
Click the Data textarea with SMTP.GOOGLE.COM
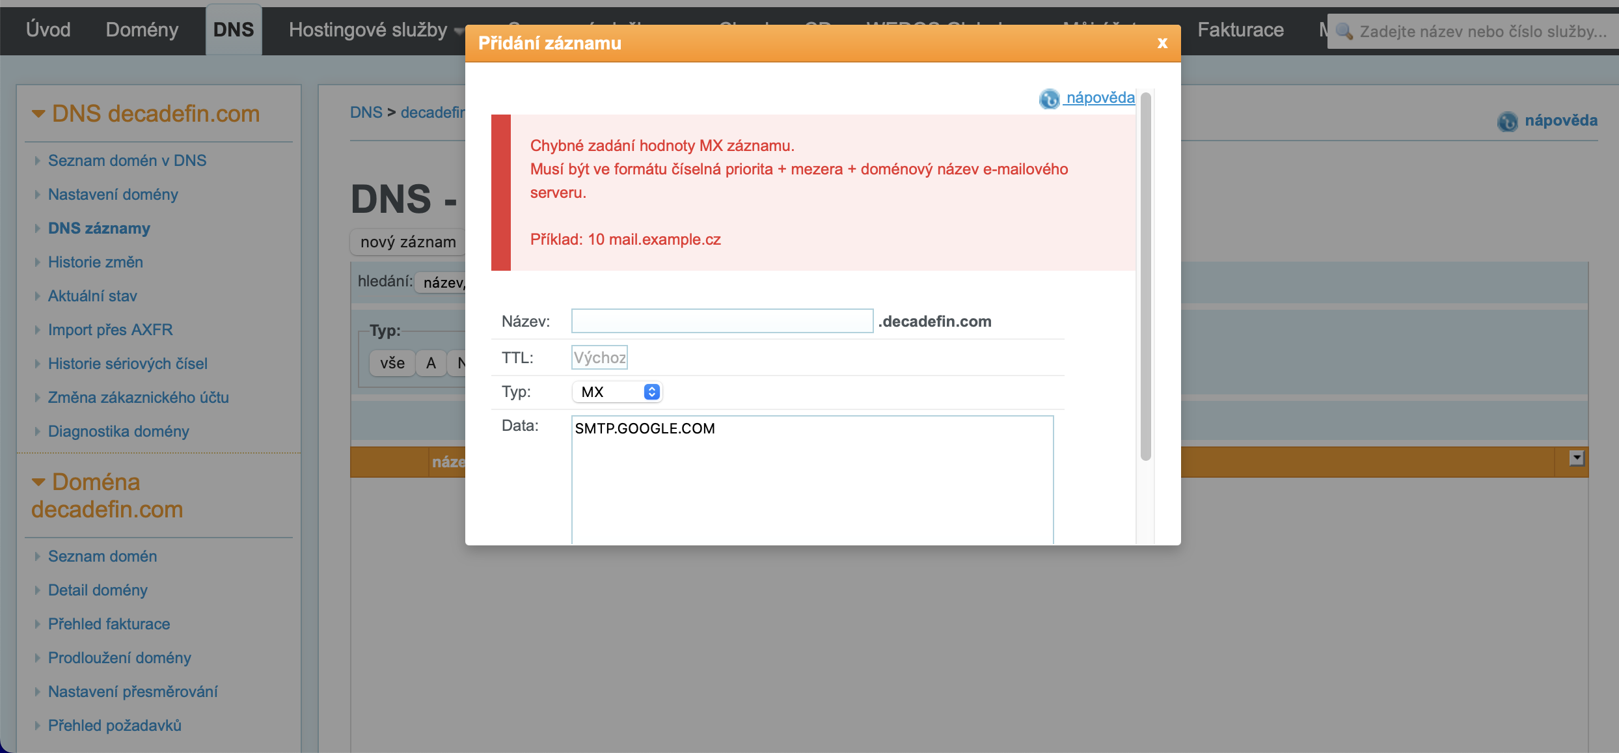pos(811,478)
